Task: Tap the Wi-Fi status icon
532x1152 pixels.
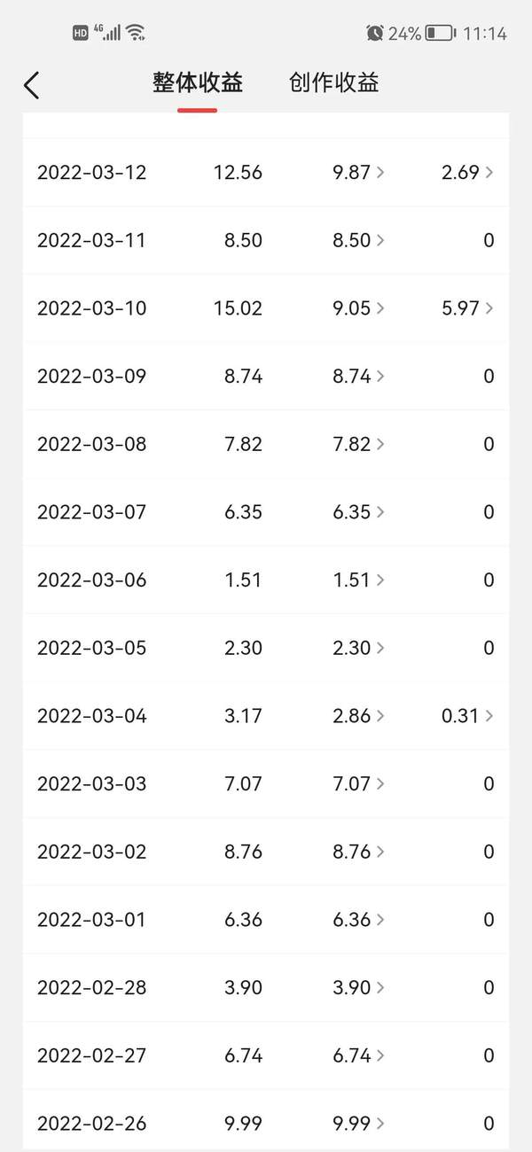Action: tap(136, 33)
